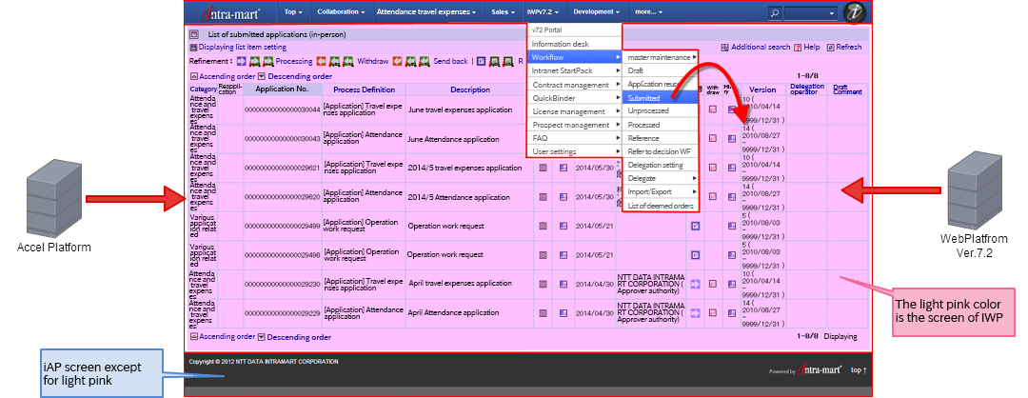The image size is (1028, 398).
Task: Open flow icon in 2014/5 travel expenses row
Action: tap(563, 168)
